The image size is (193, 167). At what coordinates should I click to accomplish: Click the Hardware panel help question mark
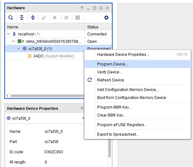(x=82, y=8)
